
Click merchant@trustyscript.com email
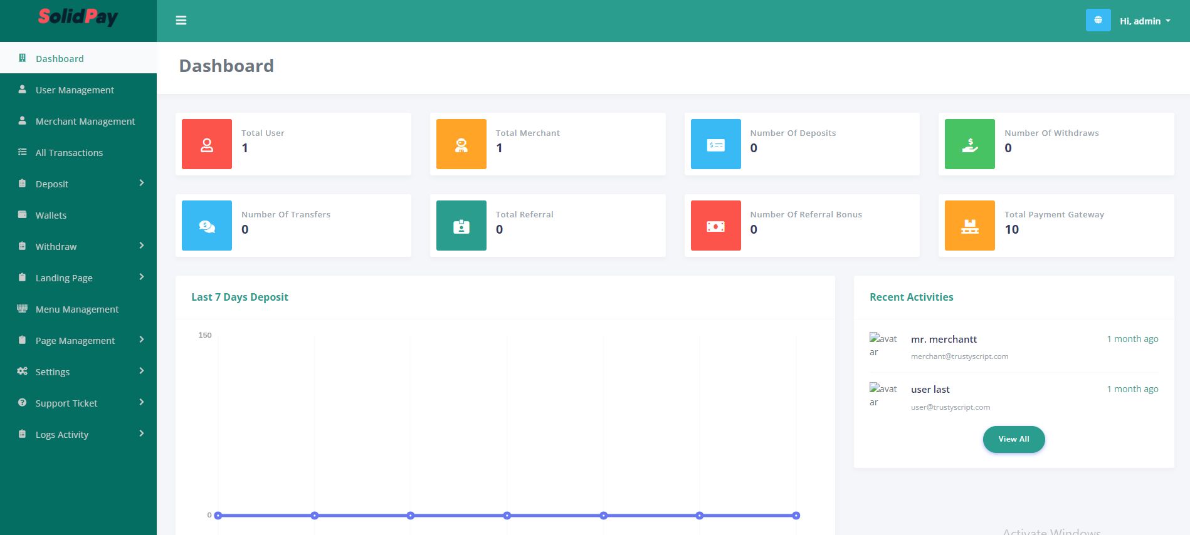(959, 356)
